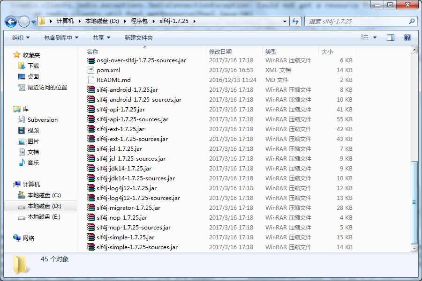Click the network icon beside 网络
422x281 pixels.
[17, 238]
